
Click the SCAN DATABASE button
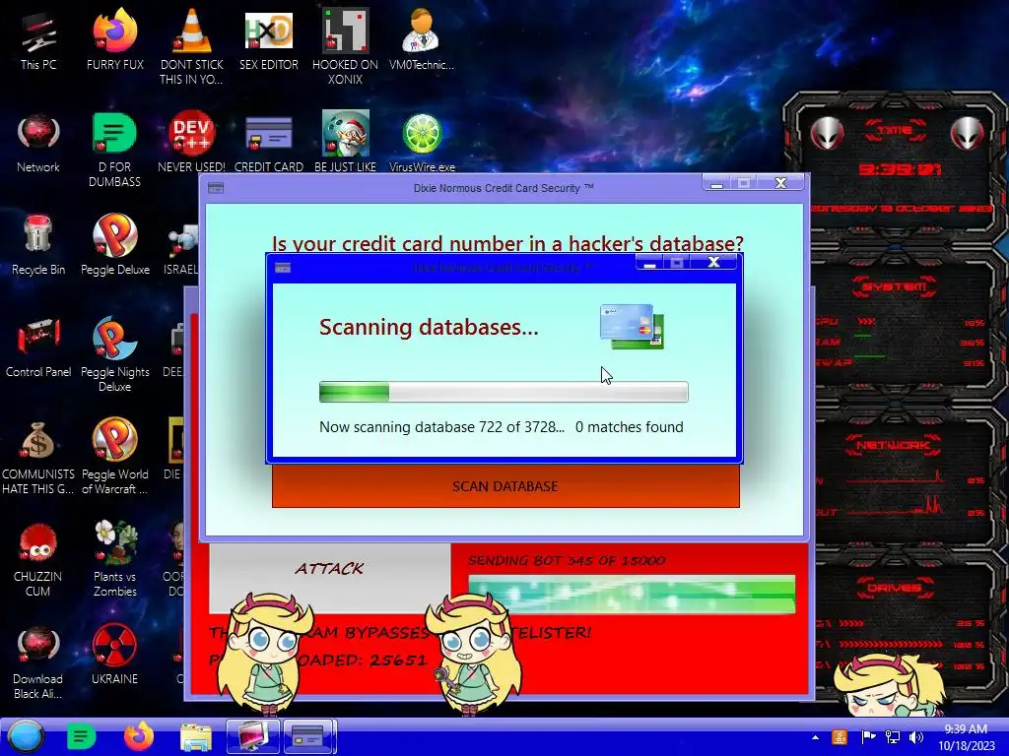505,486
